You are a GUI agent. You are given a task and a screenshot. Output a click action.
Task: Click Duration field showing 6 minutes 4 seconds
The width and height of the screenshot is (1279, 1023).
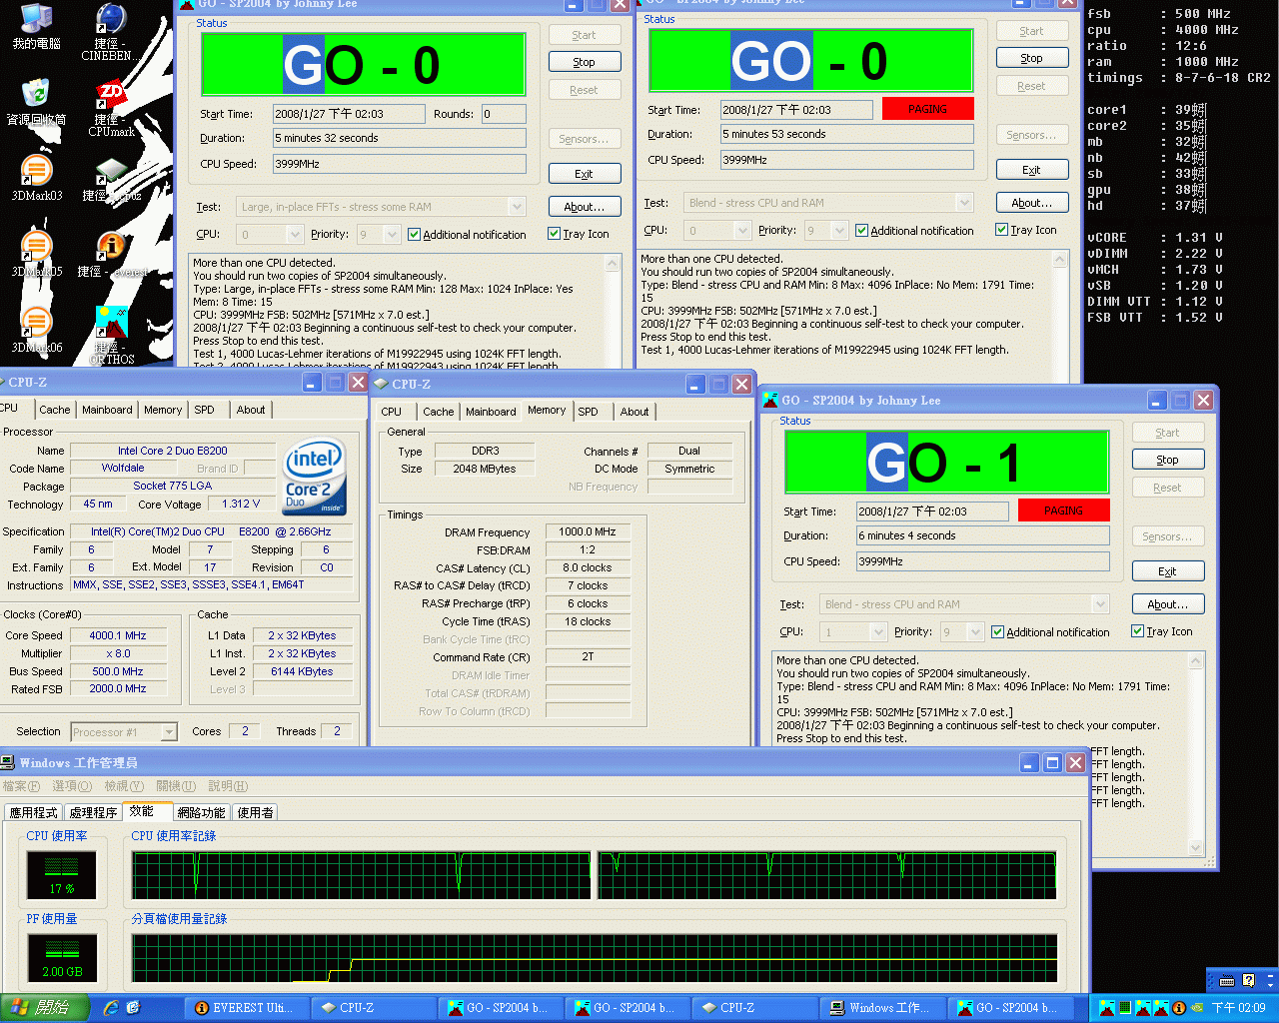982,535
